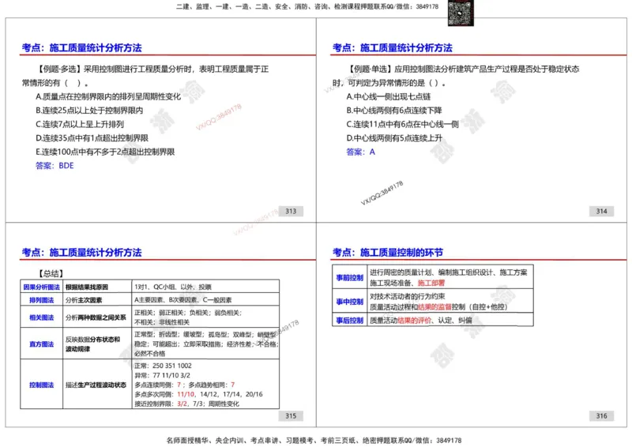The image size is (632, 447).
Task: Click the heading 考点：施工质量统计分析方法 on slide 314
Action: (392, 48)
